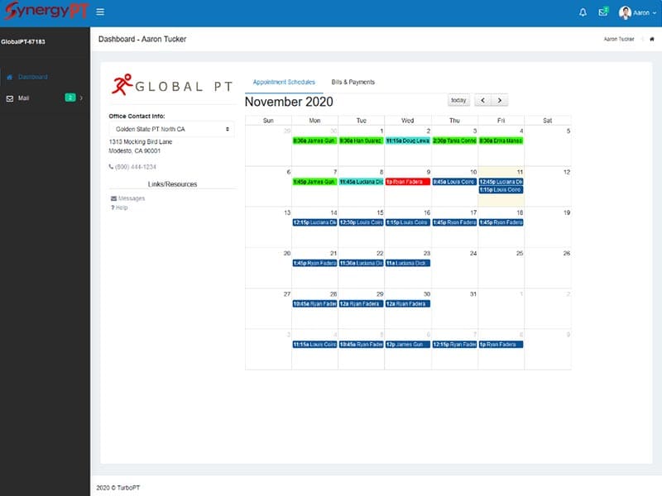
Task: Toggle the hamburger menu in header
Action: [100, 12]
